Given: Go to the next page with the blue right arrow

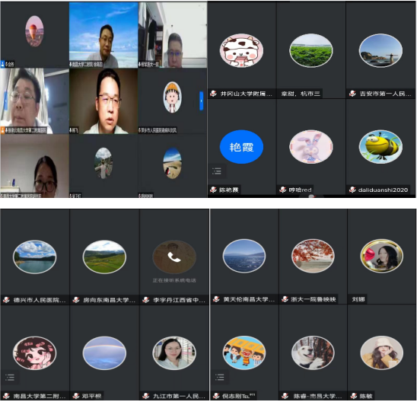Looking at the screenshot, I should 202,100.
